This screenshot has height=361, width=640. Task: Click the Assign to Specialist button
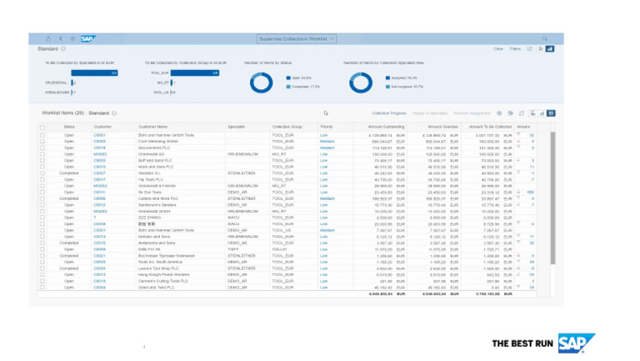430,113
